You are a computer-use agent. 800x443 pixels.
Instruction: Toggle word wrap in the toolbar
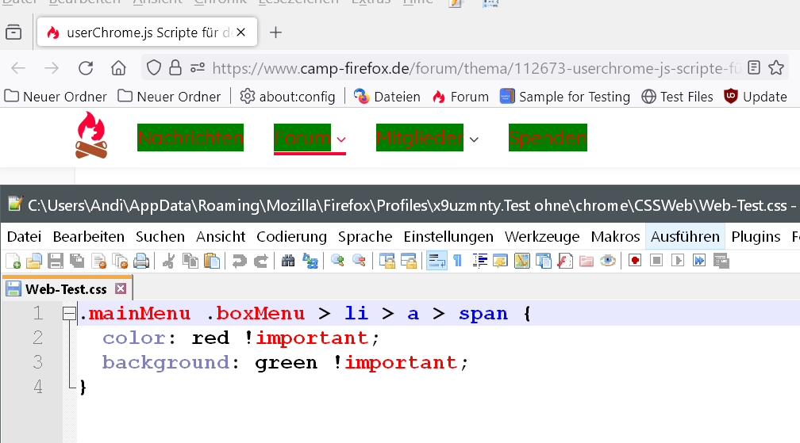click(437, 262)
